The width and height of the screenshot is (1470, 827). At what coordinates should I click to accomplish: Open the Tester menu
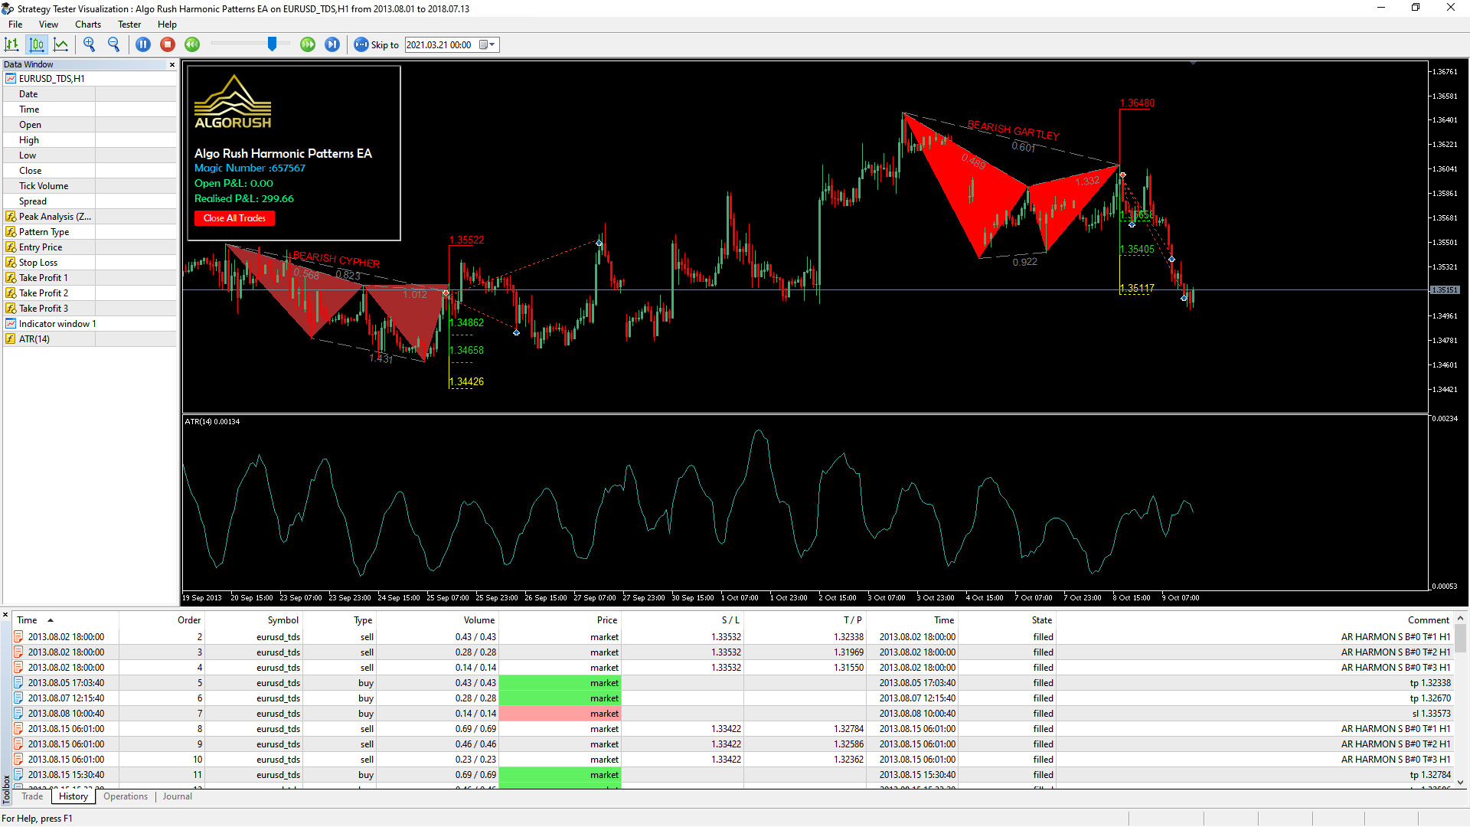pos(129,24)
